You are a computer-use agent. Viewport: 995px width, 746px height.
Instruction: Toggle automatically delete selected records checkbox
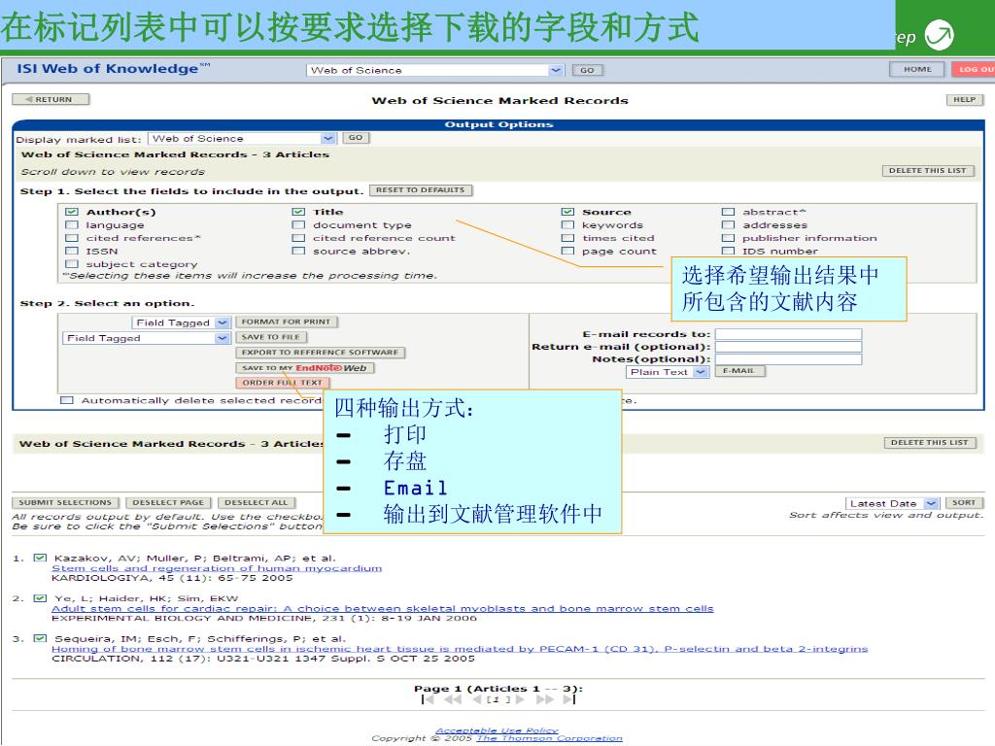coord(67,400)
